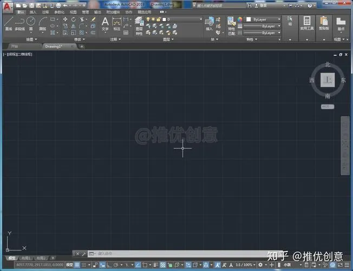This screenshot has height=271, width=353.
Task: Click the AutoCAD application menu logo
Action: tap(8, 7)
